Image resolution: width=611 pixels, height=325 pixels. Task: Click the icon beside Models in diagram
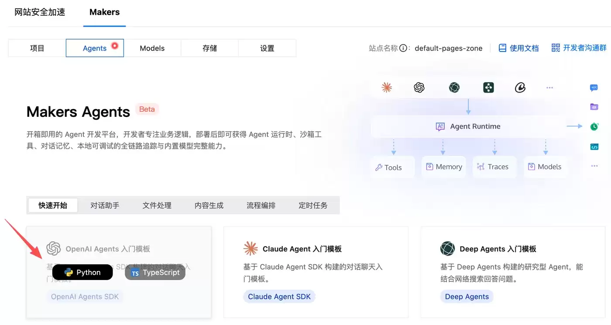click(532, 167)
